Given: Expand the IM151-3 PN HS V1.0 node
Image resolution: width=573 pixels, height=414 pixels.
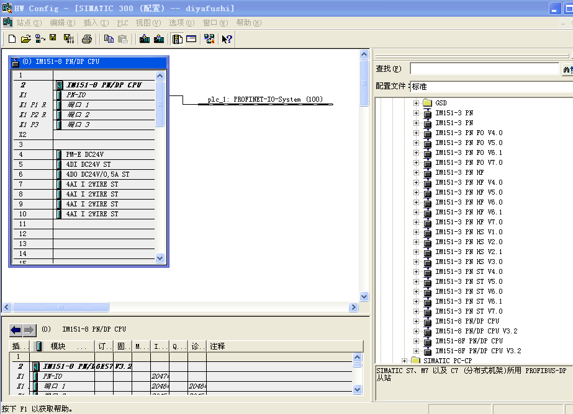Looking at the screenshot, I should 416,232.
